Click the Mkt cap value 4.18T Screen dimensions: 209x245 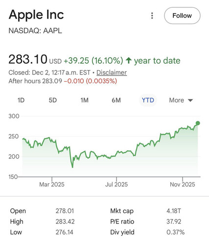click(x=174, y=211)
